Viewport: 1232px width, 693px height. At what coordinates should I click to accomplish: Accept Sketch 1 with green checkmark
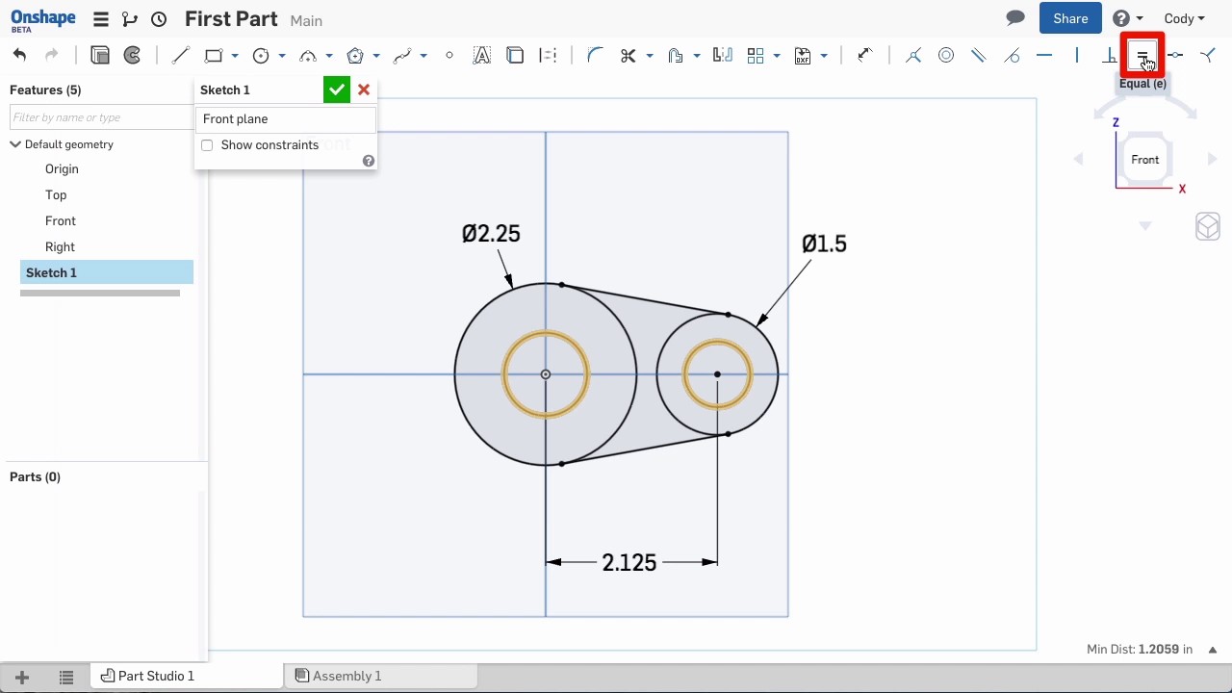click(x=336, y=90)
